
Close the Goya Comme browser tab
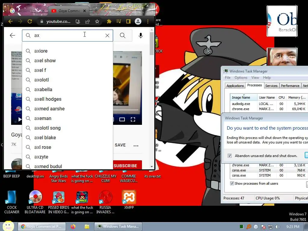85,11
